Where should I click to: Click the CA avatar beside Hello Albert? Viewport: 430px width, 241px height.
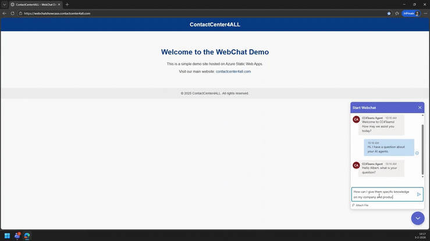point(356,166)
